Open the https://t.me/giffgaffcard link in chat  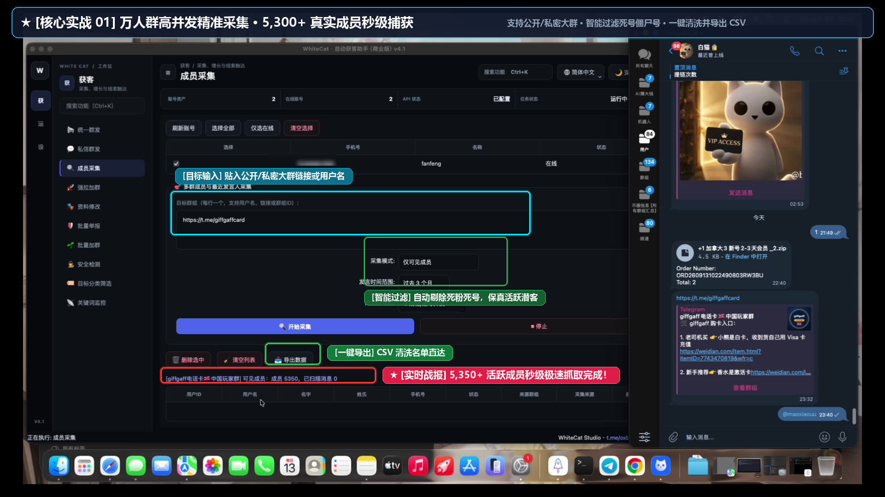point(708,298)
